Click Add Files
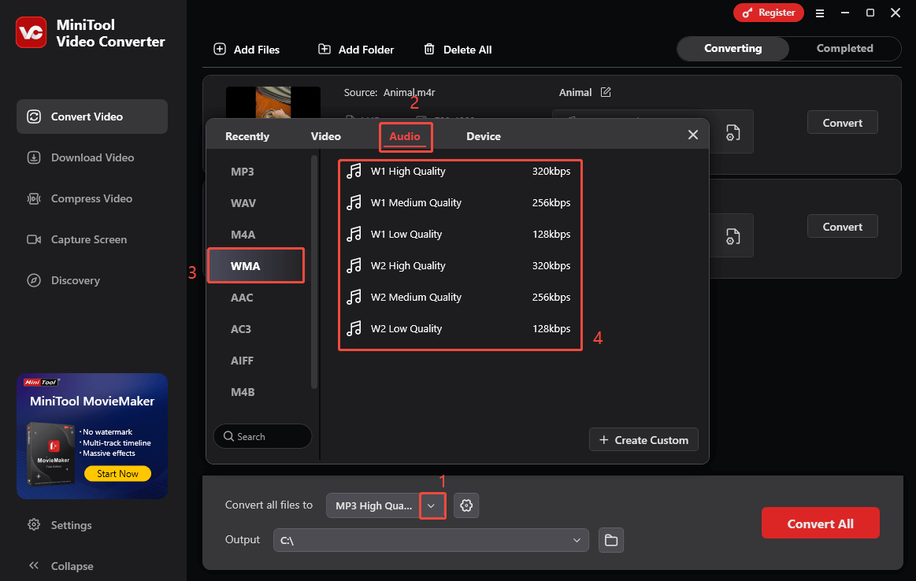916x581 pixels. tap(247, 50)
